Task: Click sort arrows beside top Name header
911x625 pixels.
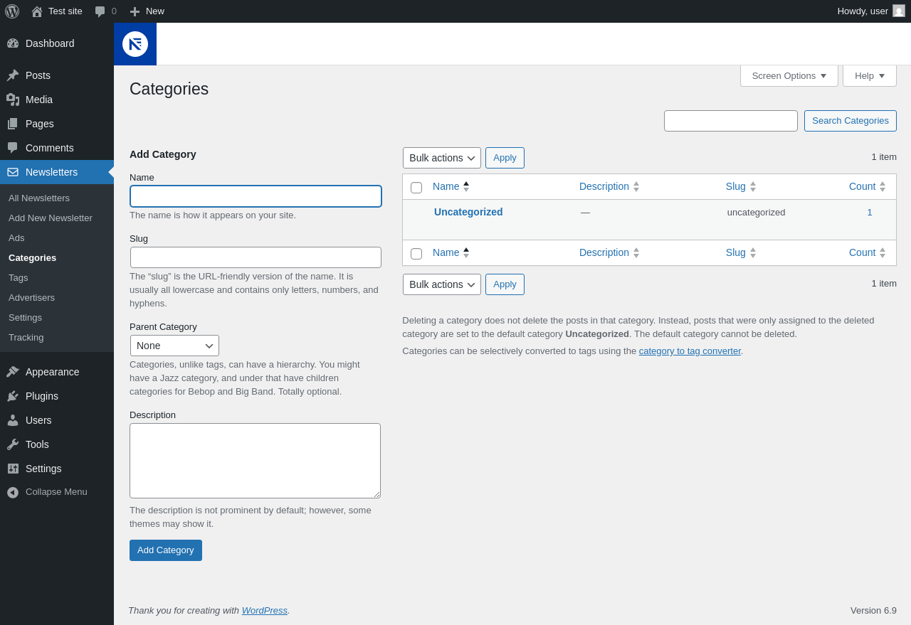Action: pyautogui.click(x=466, y=186)
